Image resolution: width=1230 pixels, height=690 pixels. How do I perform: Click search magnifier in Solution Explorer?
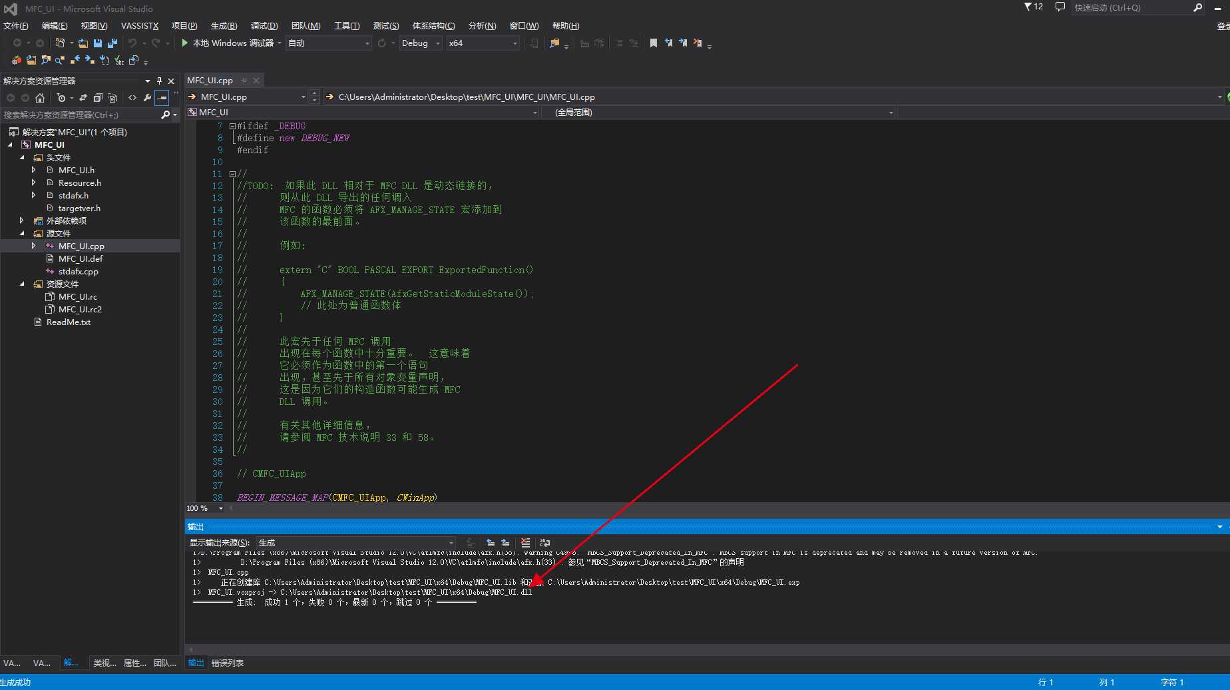pos(166,115)
